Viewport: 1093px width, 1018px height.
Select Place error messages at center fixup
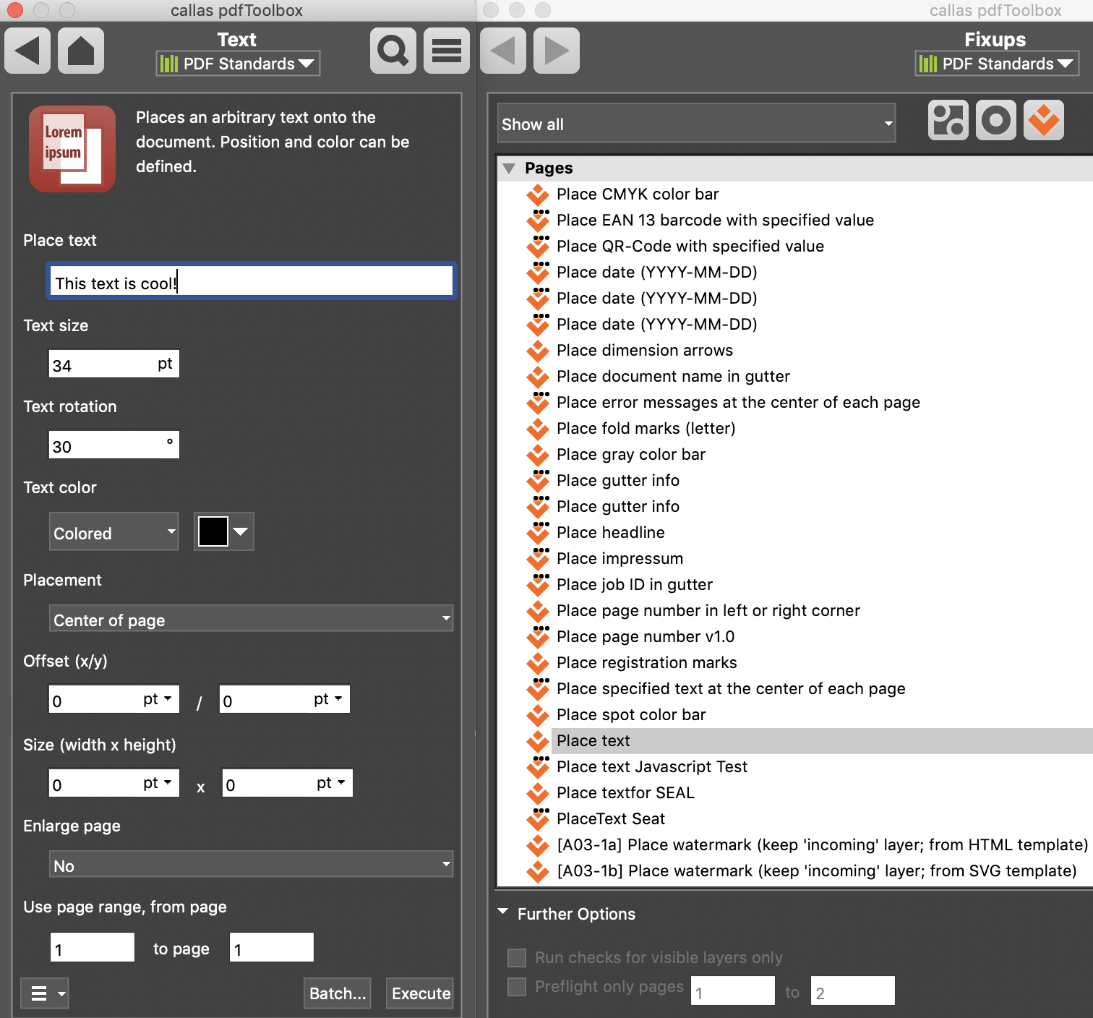(738, 403)
